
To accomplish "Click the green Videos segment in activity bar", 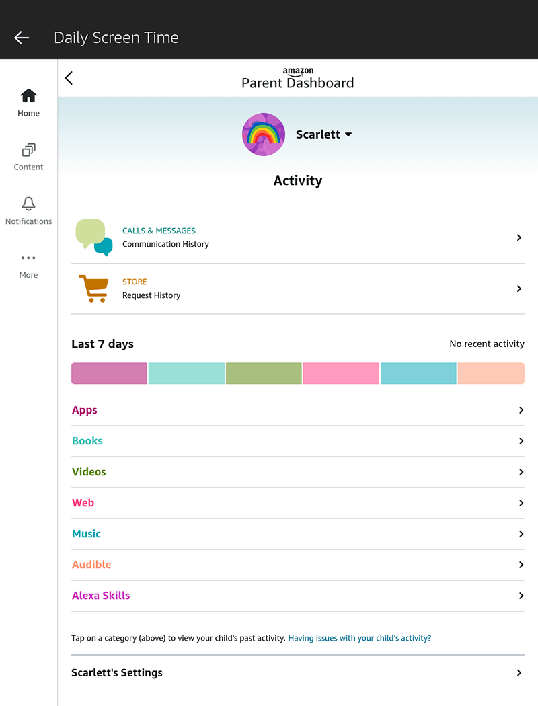I will (264, 373).
